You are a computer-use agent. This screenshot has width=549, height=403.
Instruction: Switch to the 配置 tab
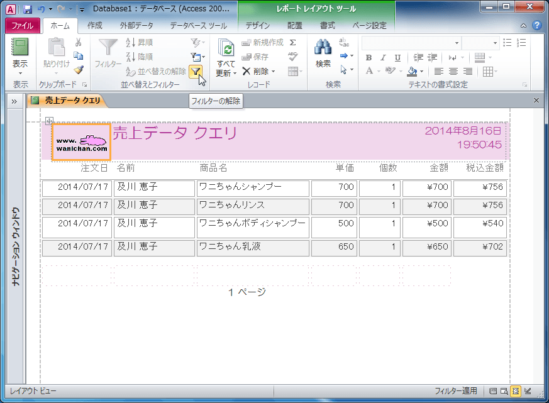click(295, 26)
